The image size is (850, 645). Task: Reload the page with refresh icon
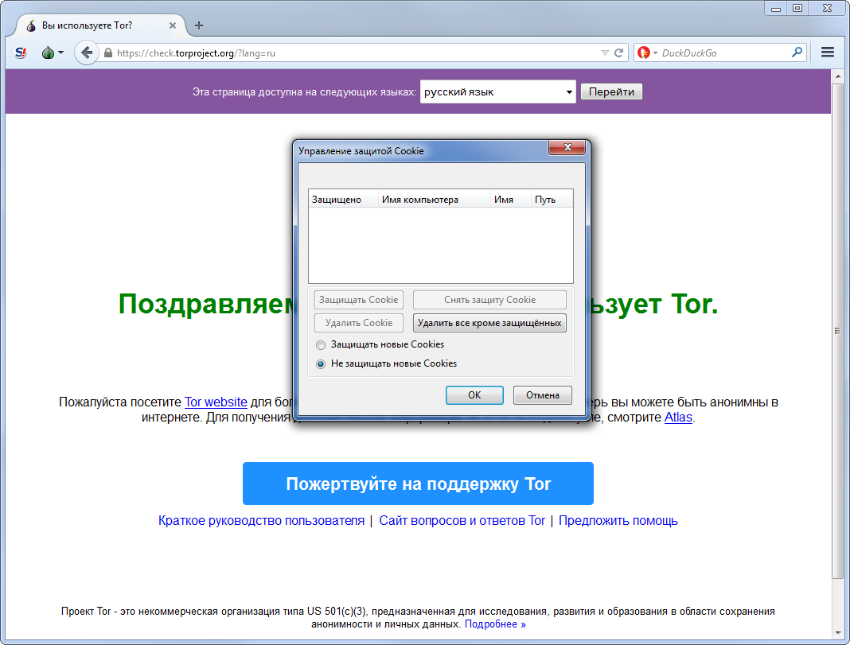pyautogui.click(x=618, y=52)
